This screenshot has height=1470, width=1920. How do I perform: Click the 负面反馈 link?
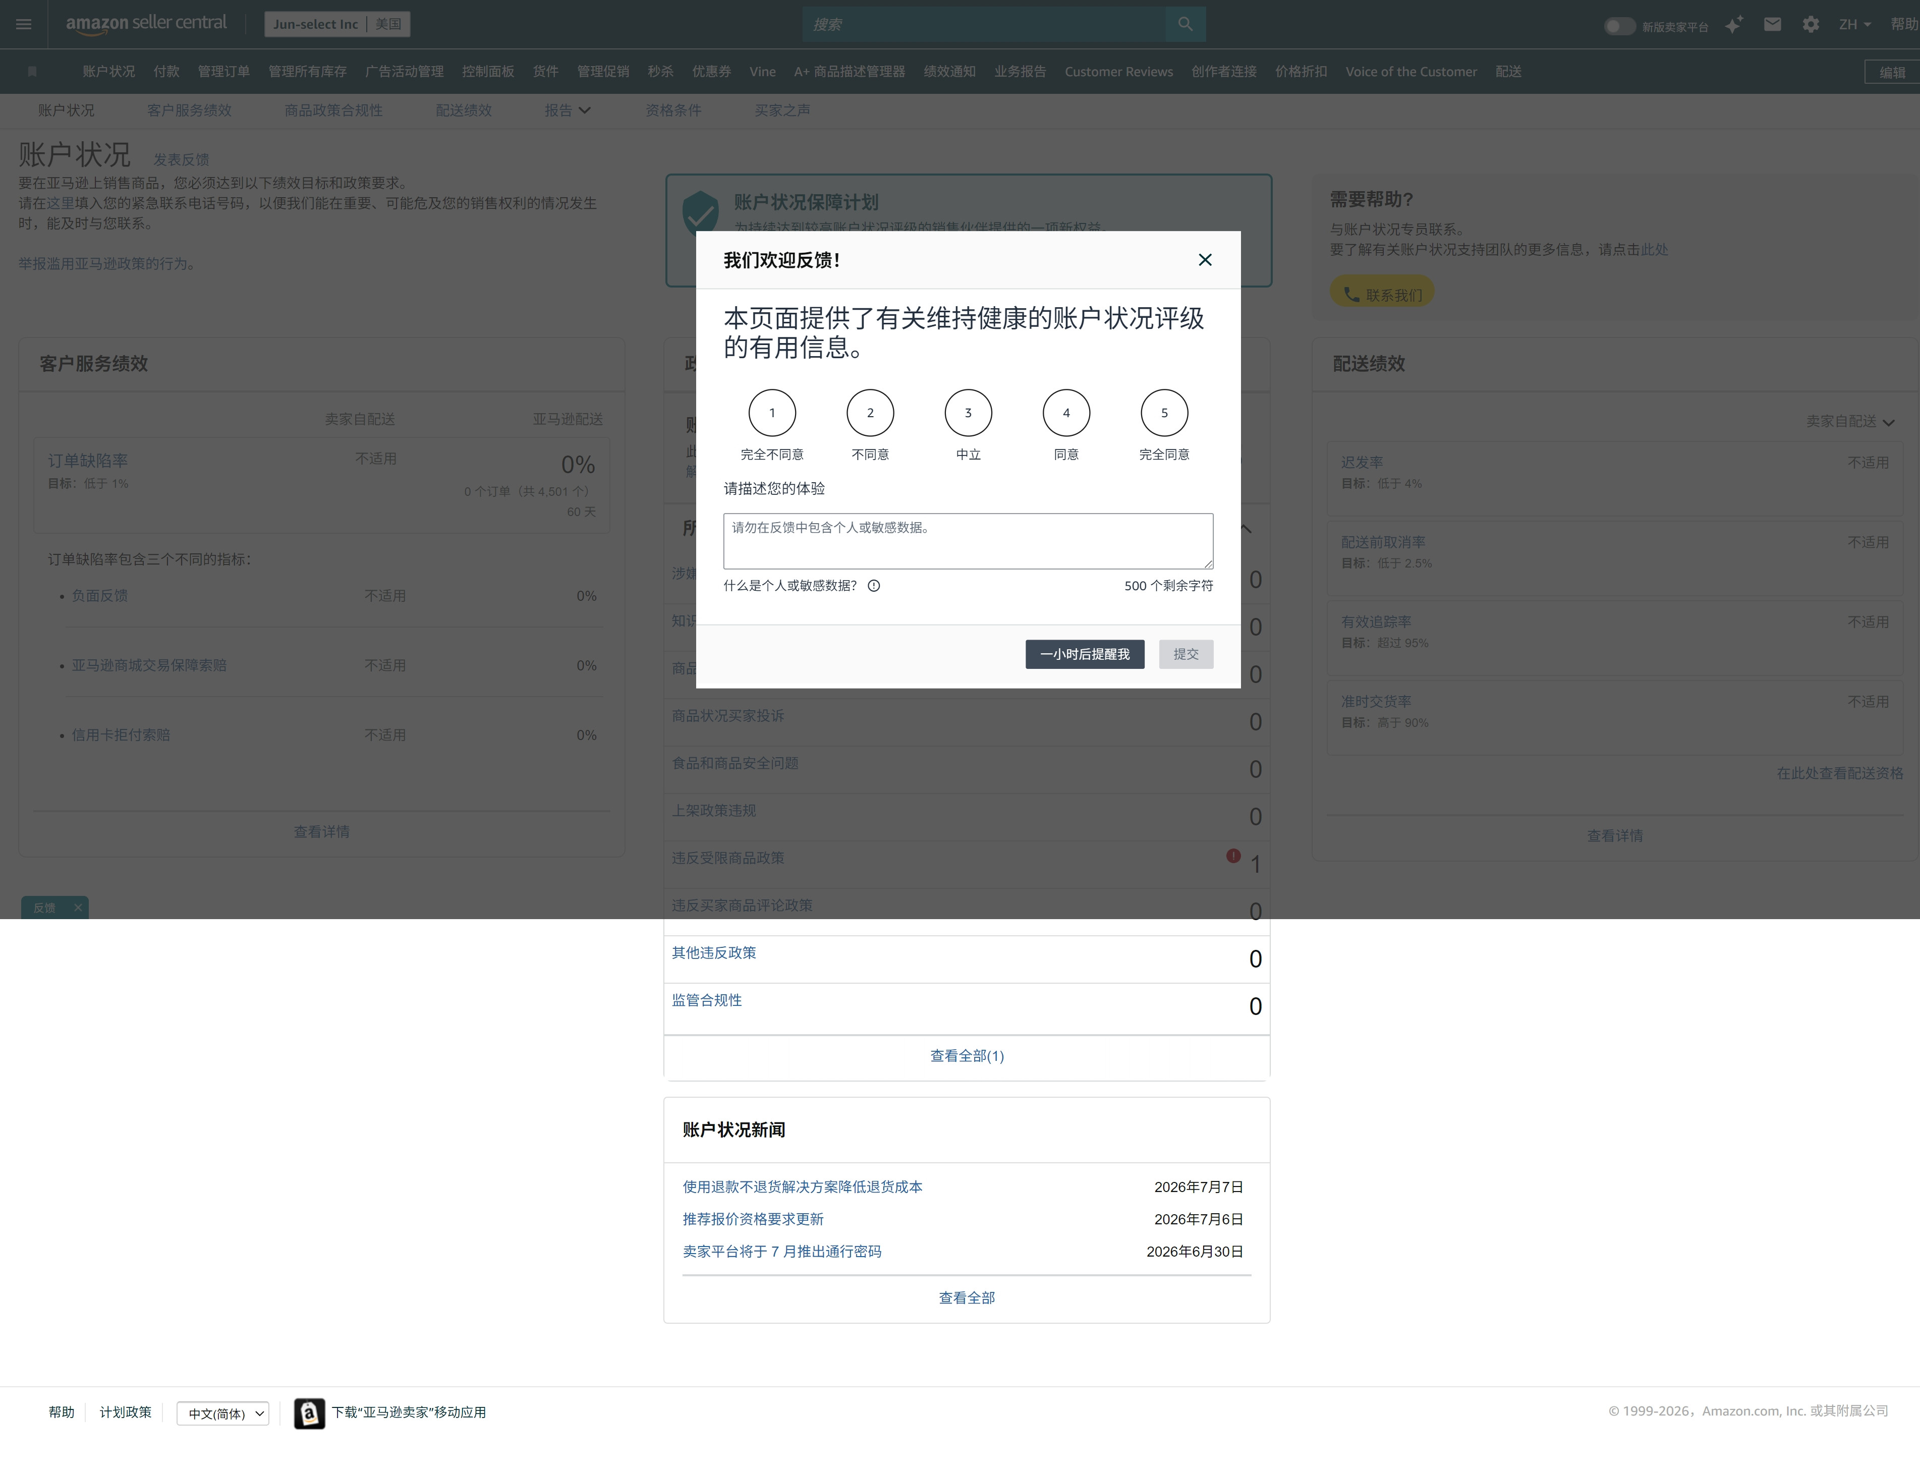pos(100,596)
